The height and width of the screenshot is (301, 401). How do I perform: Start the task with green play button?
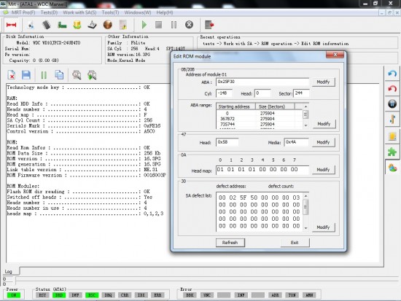coord(144,25)
